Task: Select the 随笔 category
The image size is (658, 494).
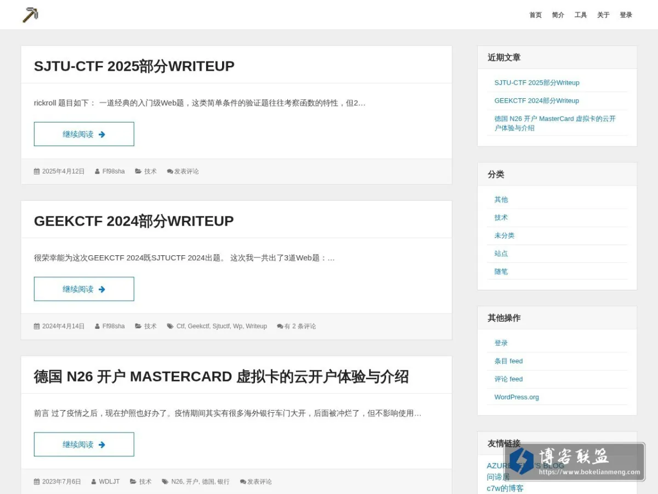Action: point(501,271)
